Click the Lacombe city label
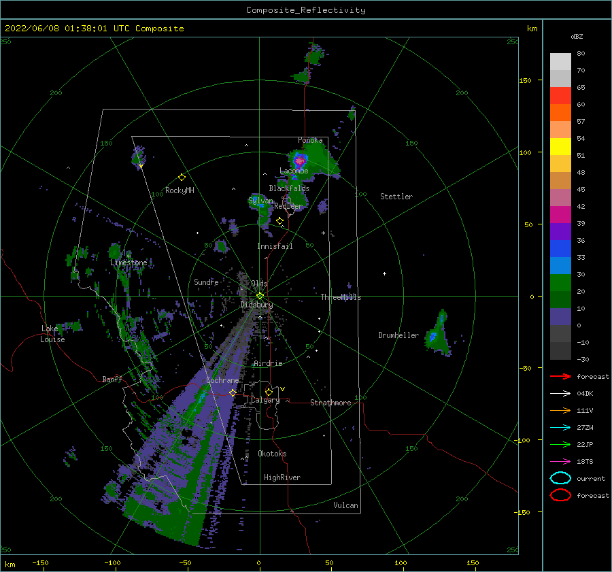Image resolution: width=612 pixels, height=572 pixels. 294,171
